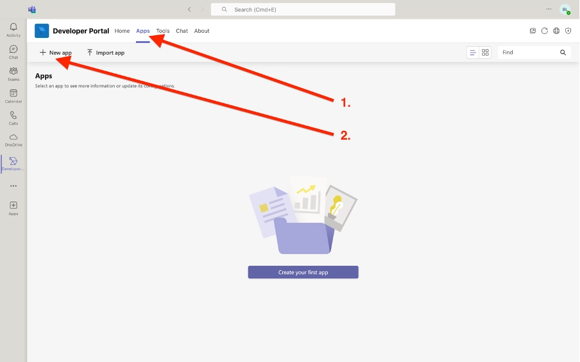Switch to grid view layout
Image resolution: width=580 pixels, height=362 pixels.
point(485,53)
